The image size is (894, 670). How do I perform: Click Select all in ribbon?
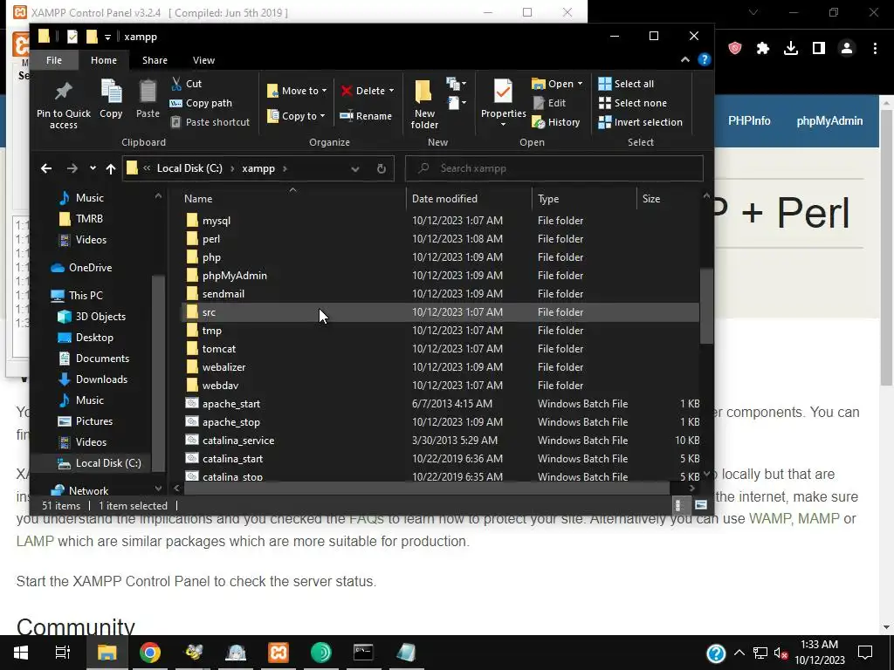pyautogui.click(x=626, y=84)
